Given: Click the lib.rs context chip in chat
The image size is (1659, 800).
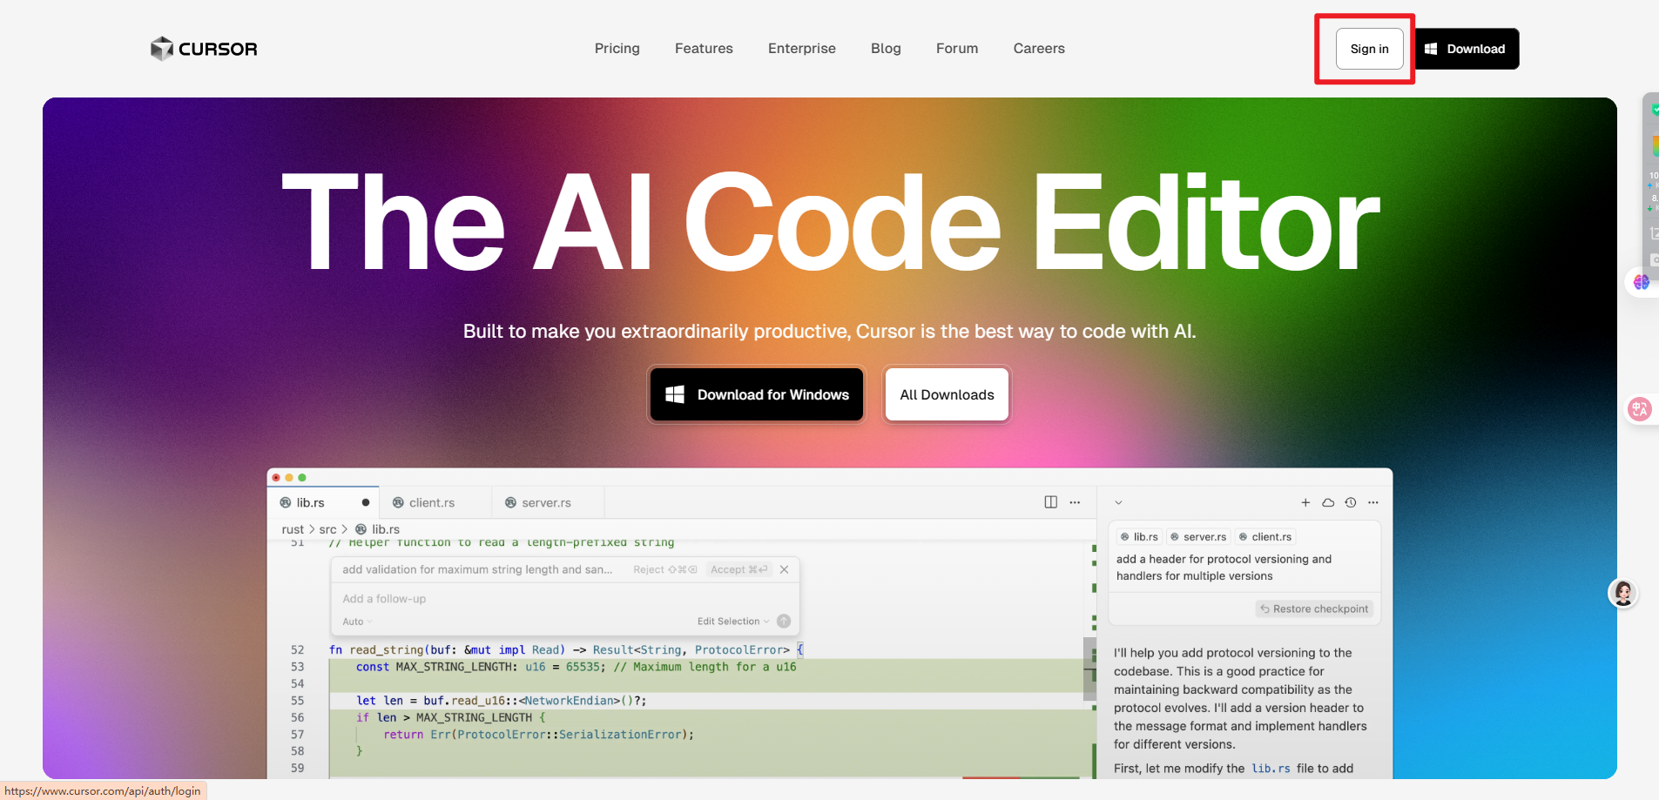Looking at the screenshot, I should (1139, 537).
